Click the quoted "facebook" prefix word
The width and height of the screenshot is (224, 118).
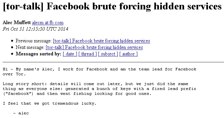coord(18,94)
